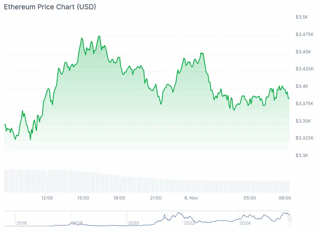The width and height of the screenshot is (318, 232).
Task: Click the 05:00 time axis label
Action: click(x=250, y=198)
